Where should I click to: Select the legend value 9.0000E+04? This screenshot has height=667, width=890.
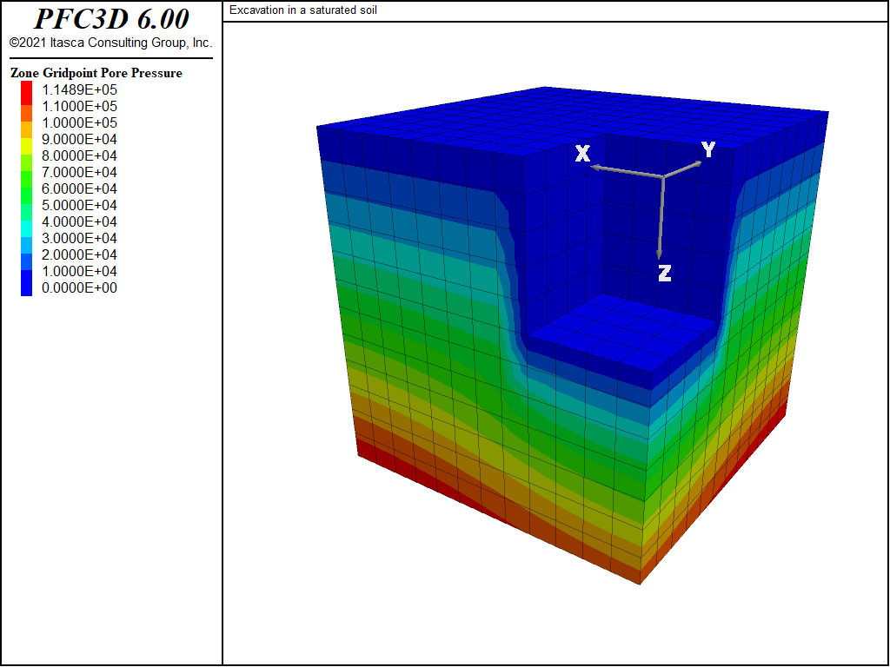[x=79, y=139]
